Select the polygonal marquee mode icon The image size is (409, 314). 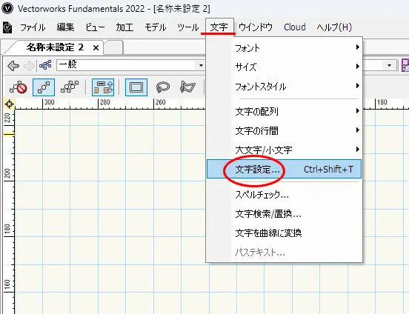[187, 87]
